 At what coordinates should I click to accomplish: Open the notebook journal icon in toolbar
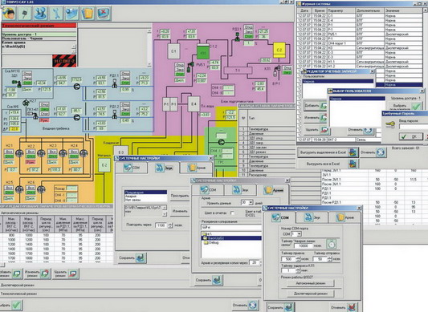coord(88,13)
